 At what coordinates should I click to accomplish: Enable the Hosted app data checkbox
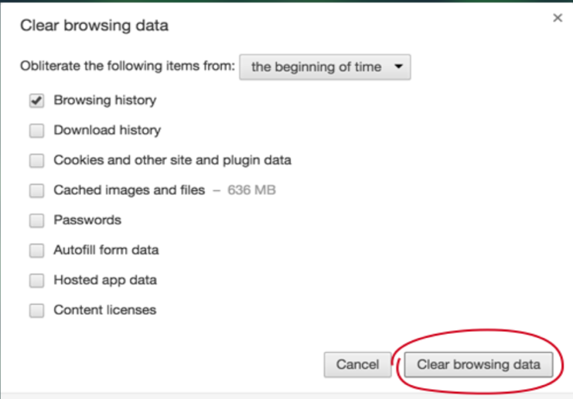[36, 280]
